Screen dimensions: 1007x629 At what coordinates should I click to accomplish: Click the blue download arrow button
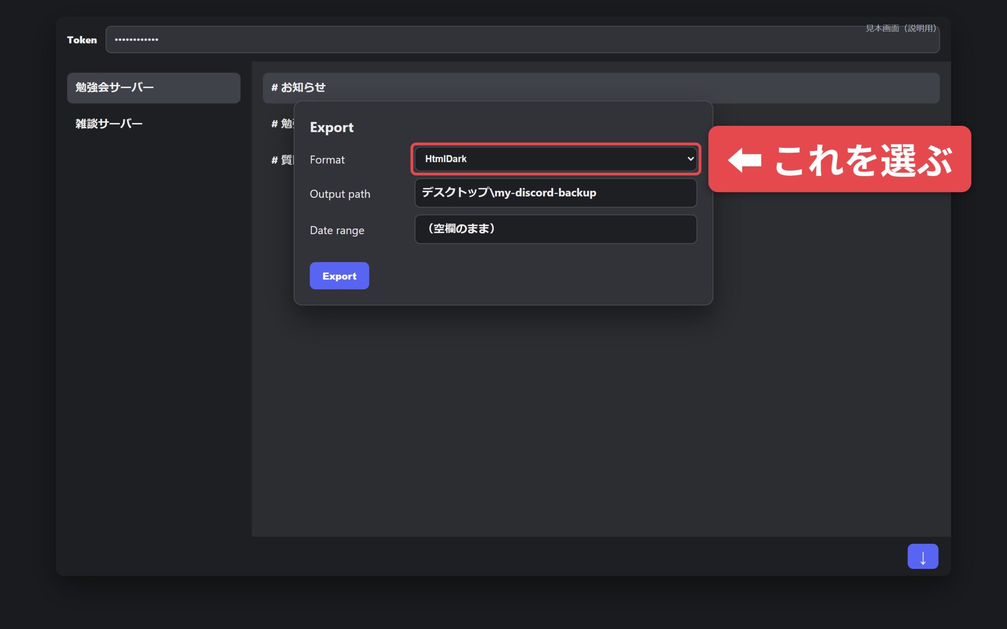pos(922,556)
